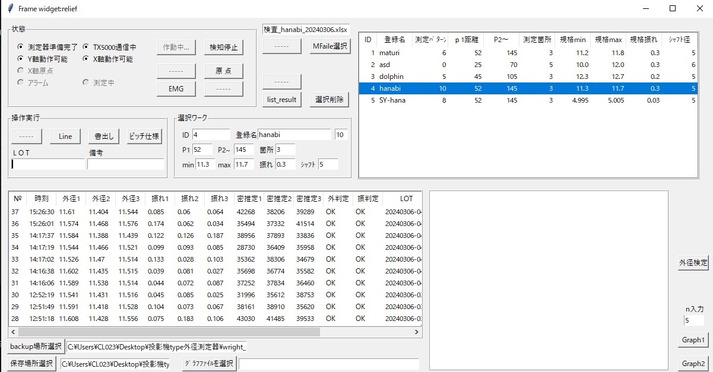Click the list_result button
Screen dimensions: 713x372
point(282,100)
